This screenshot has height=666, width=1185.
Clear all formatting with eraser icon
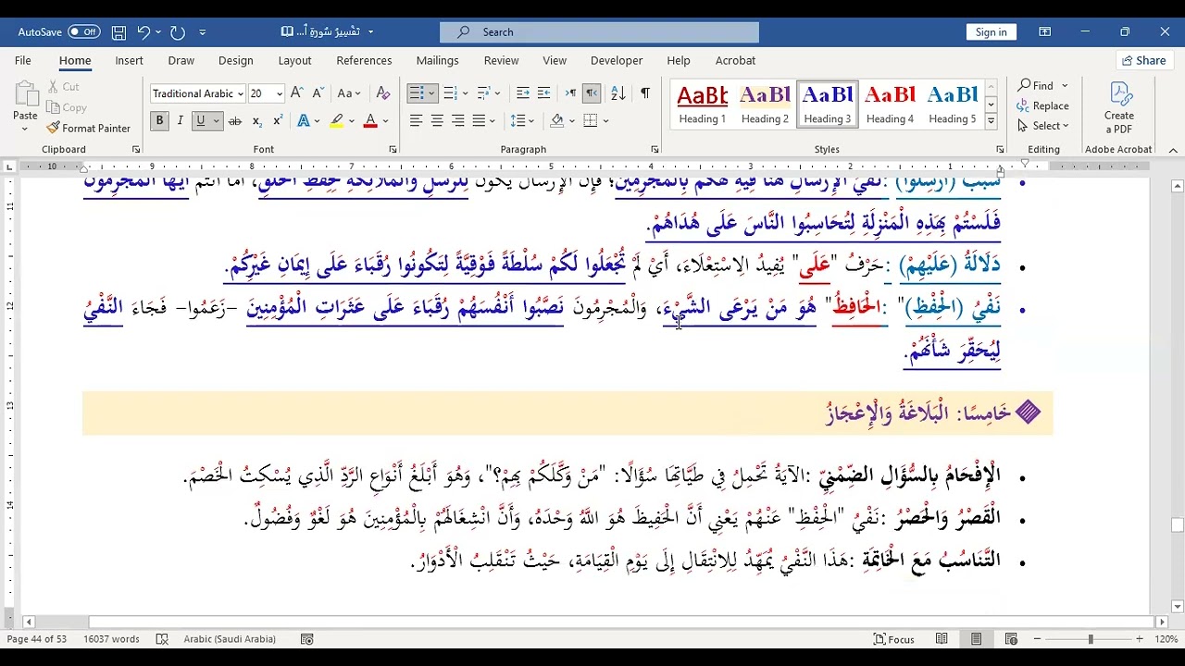point(383,93)
